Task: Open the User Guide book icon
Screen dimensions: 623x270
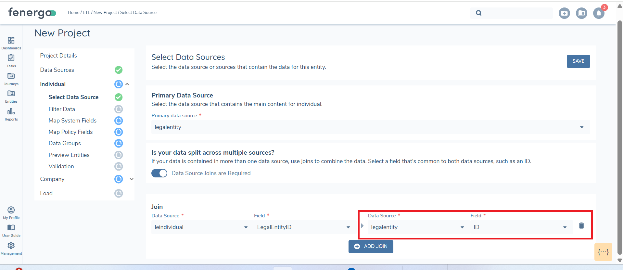Action: tap(11, 228)
